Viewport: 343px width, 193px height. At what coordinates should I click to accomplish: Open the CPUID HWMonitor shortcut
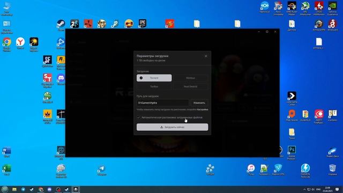(x=319, y=9)
